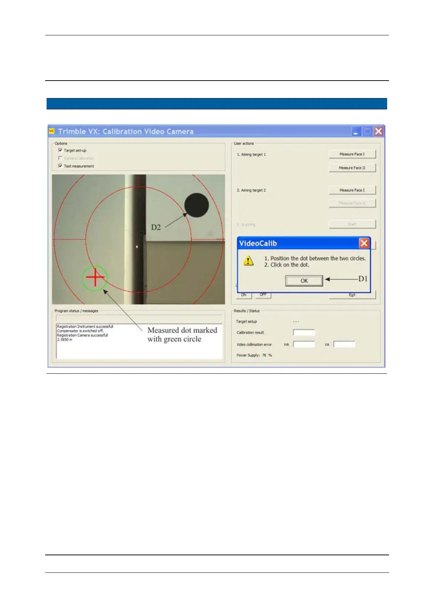
Task: Click the 'Power Supply: 76 %' text
Action: 254,355
